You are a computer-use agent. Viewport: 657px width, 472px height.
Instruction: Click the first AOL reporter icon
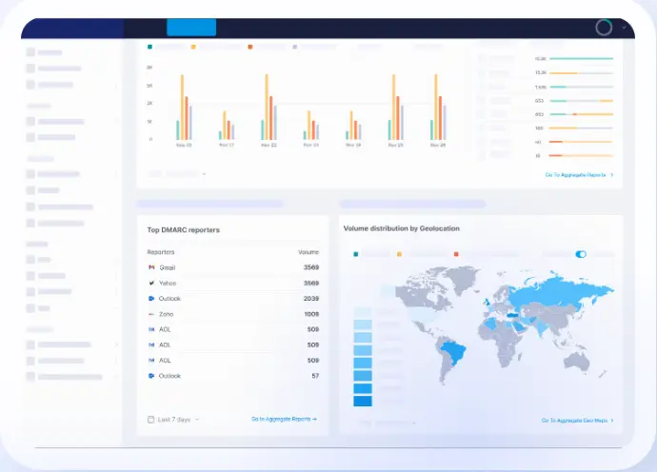(x=151, y=329)
